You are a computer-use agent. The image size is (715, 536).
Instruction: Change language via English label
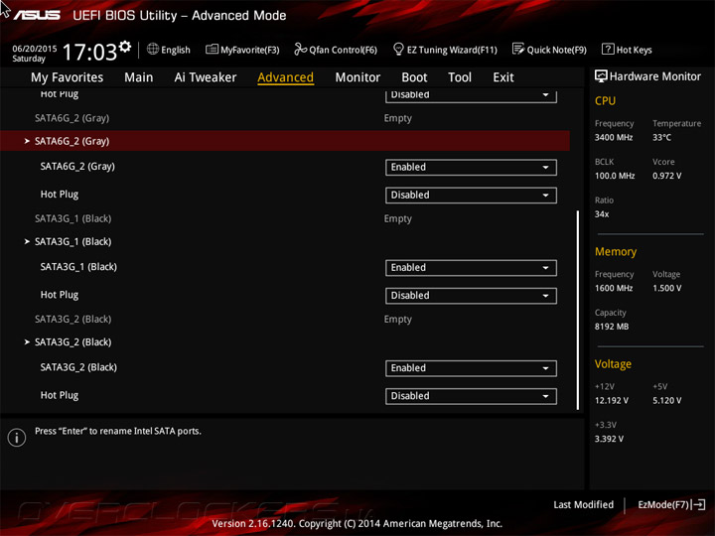tap(176, 50)
